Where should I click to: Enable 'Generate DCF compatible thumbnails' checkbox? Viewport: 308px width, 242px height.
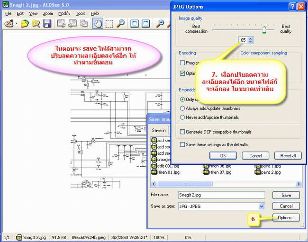pyautogui.click(x=182, y=132)
